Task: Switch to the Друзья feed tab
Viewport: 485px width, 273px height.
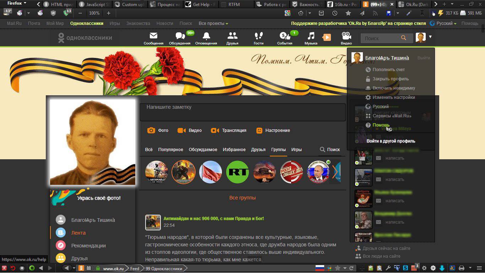Action: [x=258, y=150]
